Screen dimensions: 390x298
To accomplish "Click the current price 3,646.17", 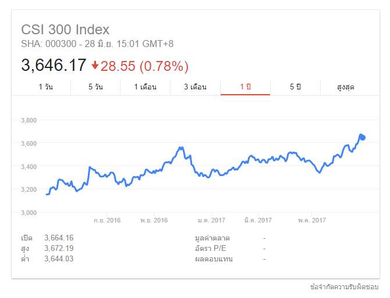I will 54,65.
